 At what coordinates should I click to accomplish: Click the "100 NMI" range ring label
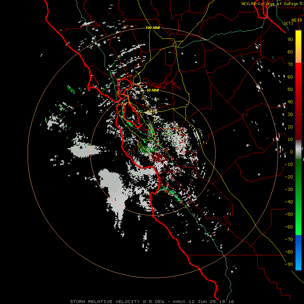point(153,28)
